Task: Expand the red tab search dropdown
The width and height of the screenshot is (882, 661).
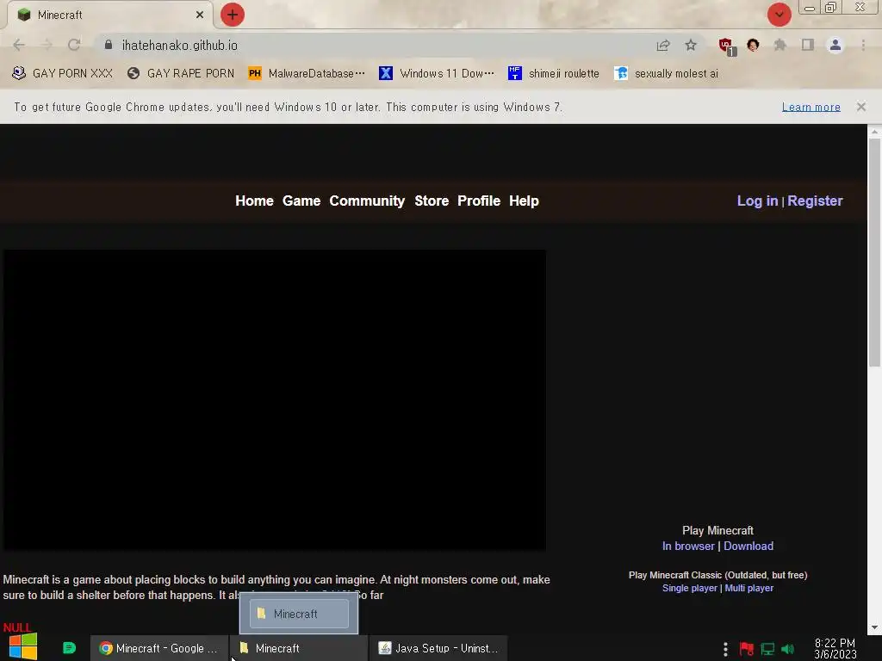Action: pos(779,15)
